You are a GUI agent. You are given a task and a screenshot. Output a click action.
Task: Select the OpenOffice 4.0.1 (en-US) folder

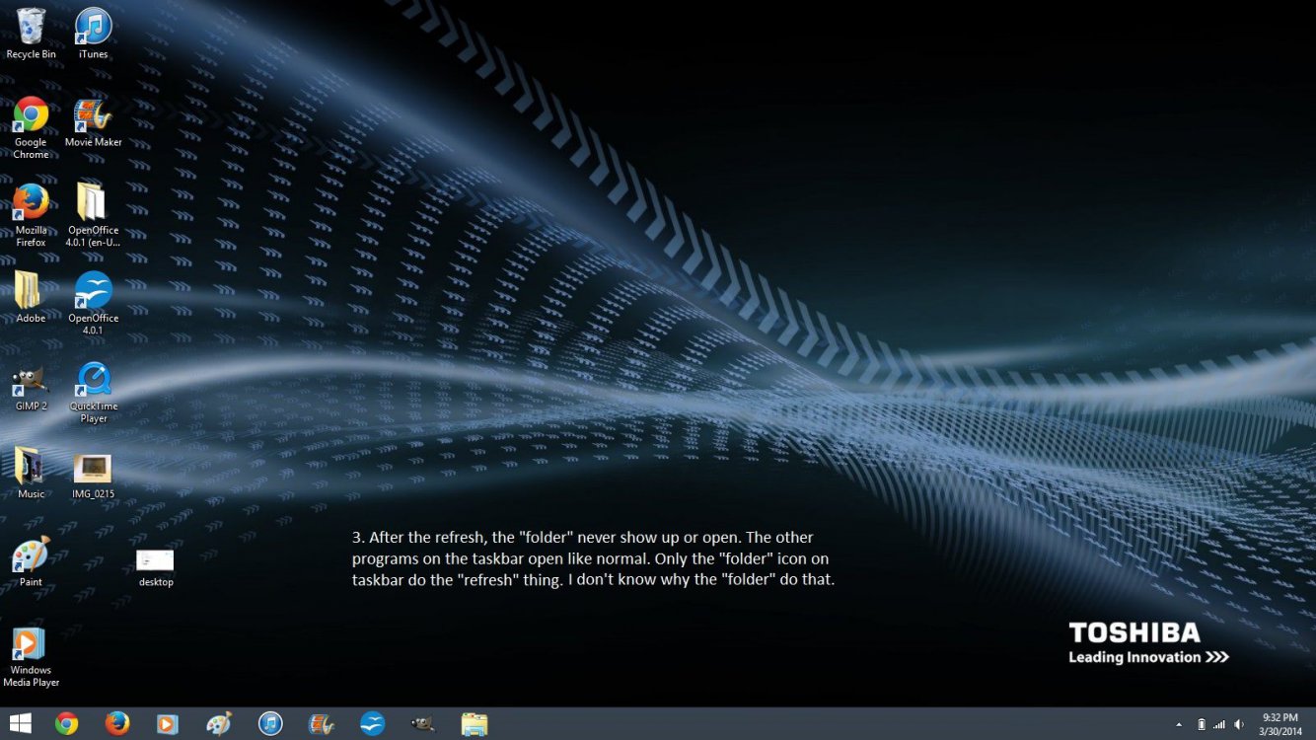click(93, 215)
